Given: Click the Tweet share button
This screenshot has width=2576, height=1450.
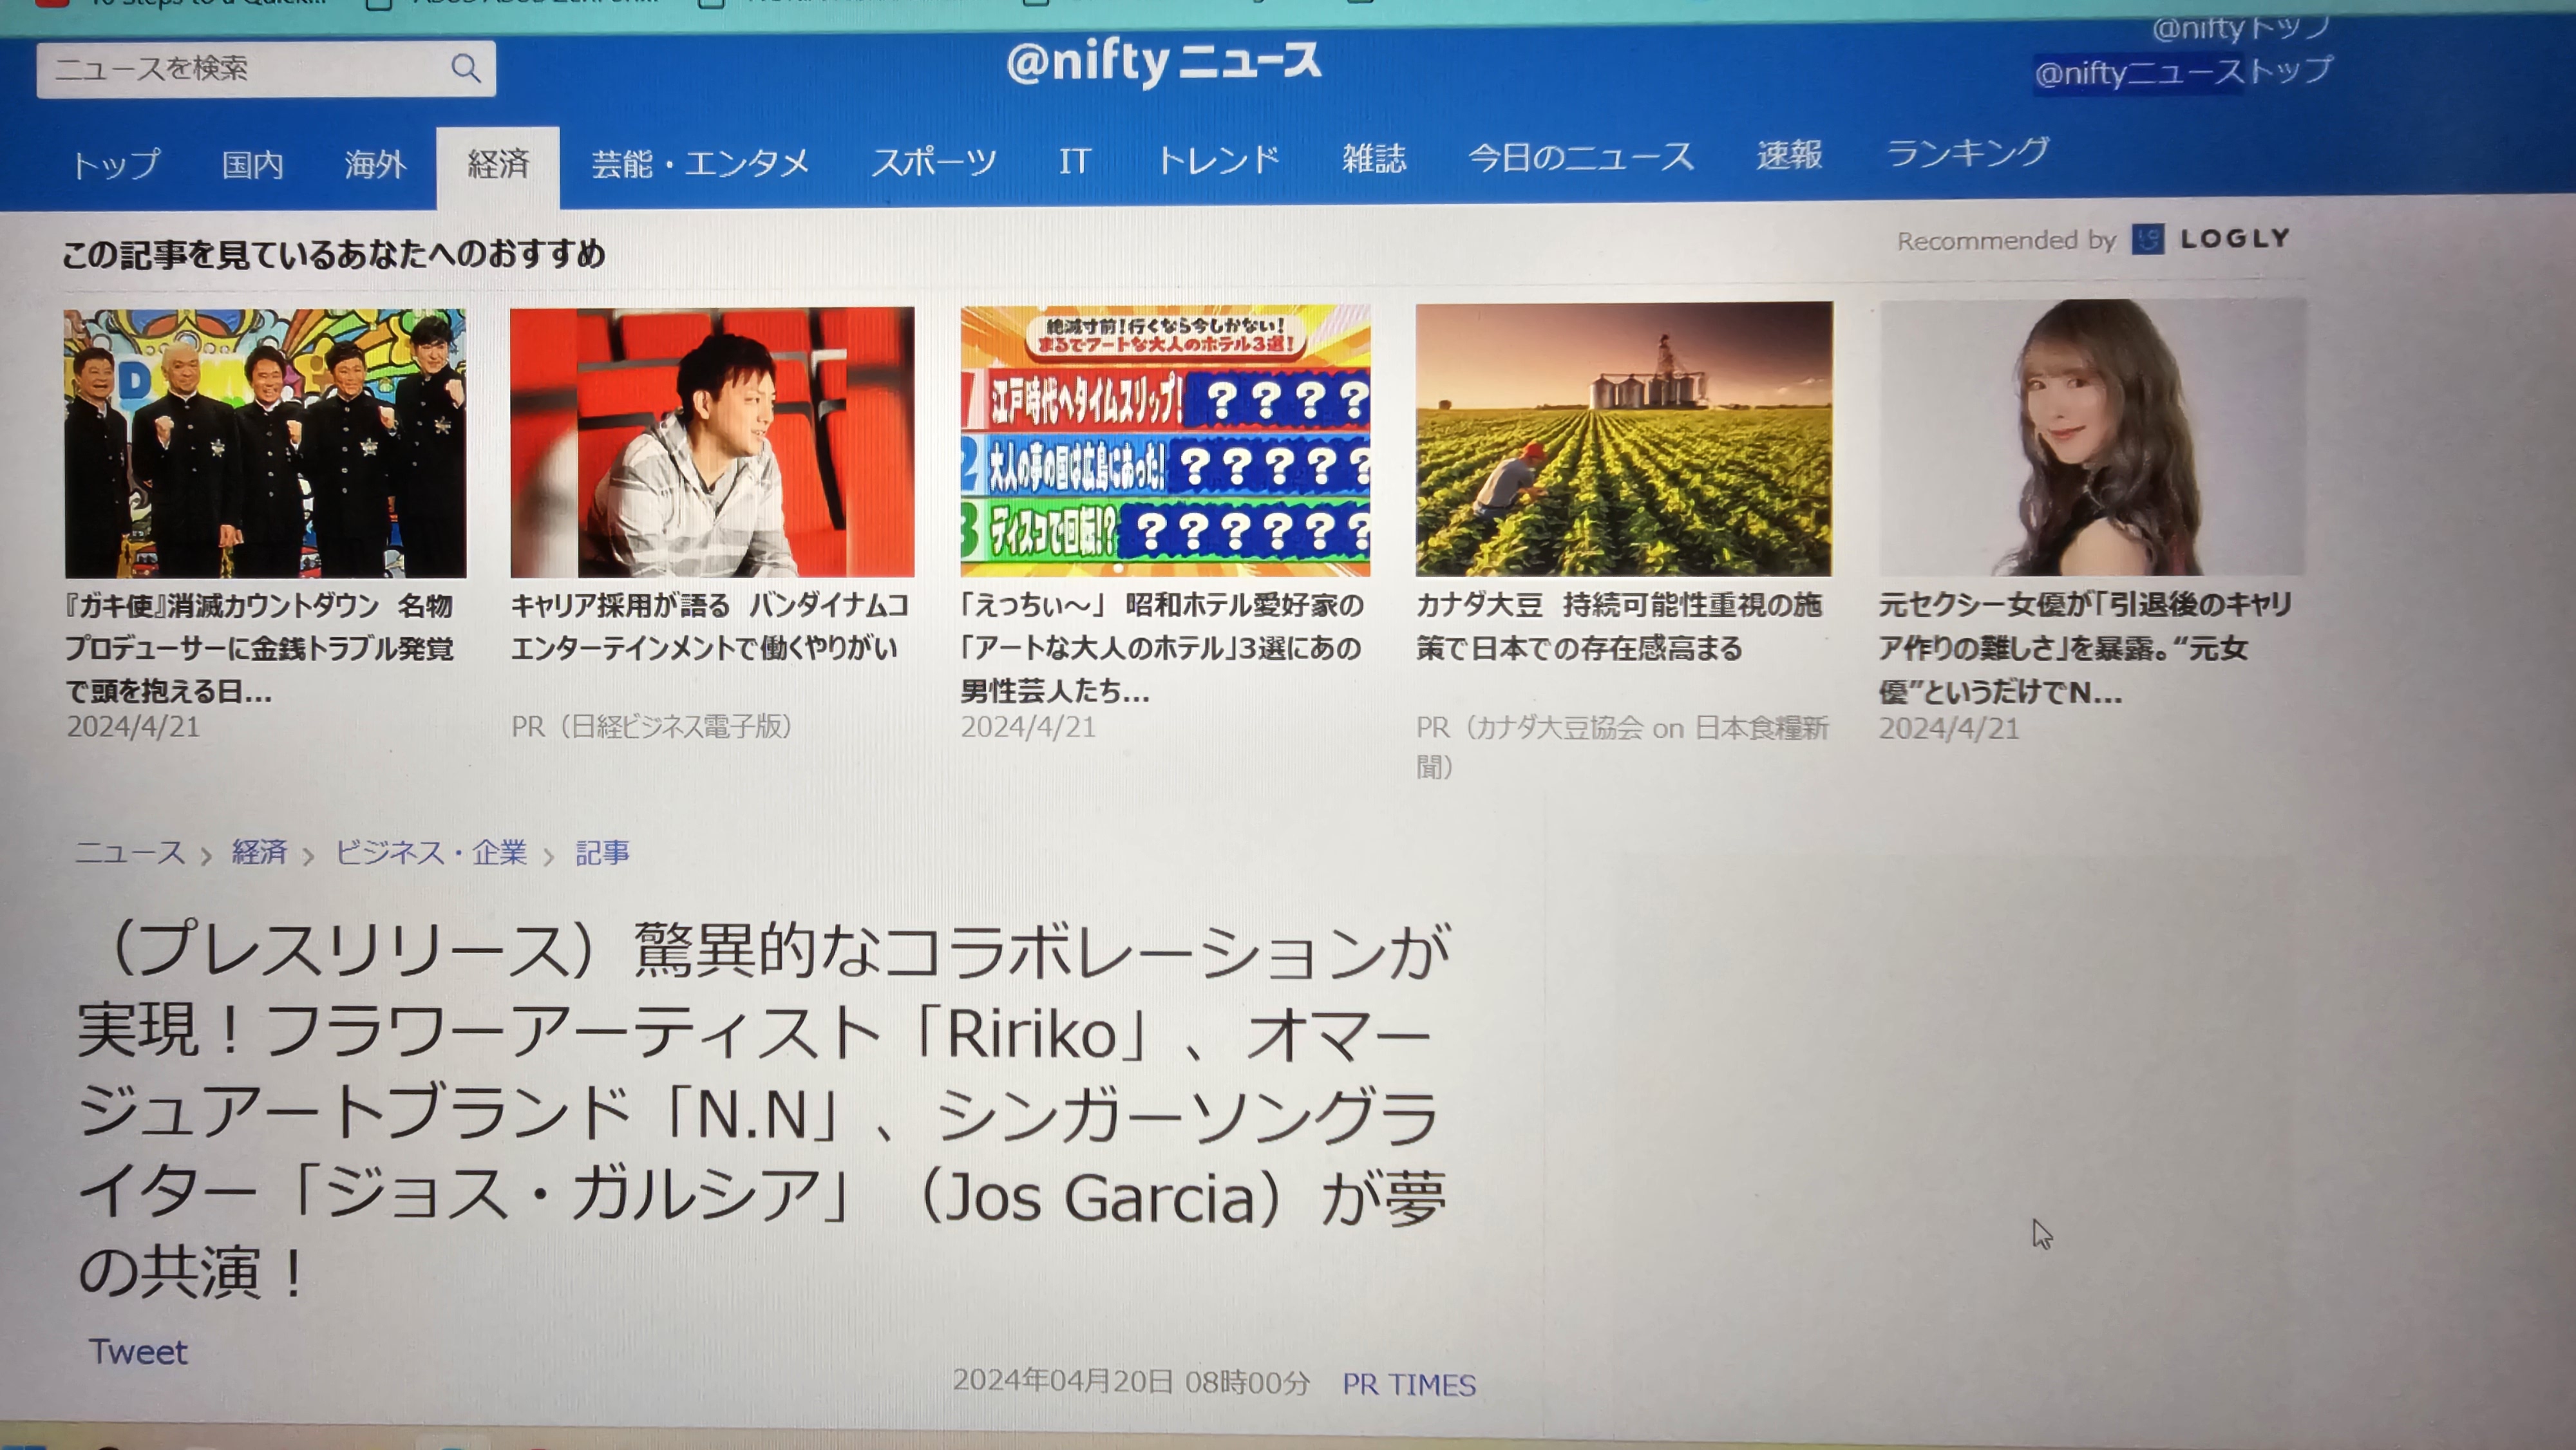Looking at the screenshot, I should [x=138, y=1352].
